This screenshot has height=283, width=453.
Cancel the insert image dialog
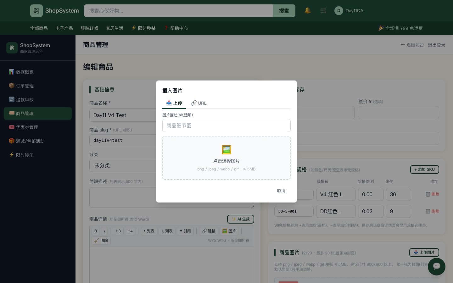coord(281,191)
